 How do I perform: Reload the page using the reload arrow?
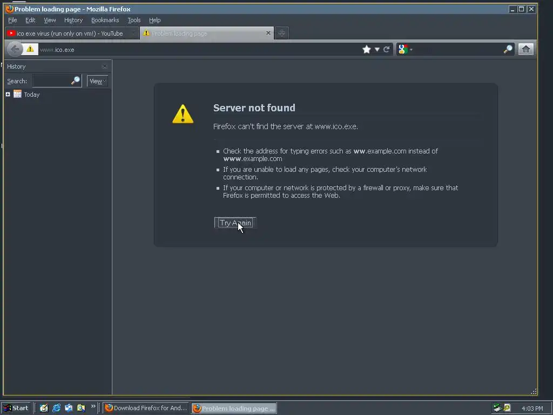coord(387,49)
